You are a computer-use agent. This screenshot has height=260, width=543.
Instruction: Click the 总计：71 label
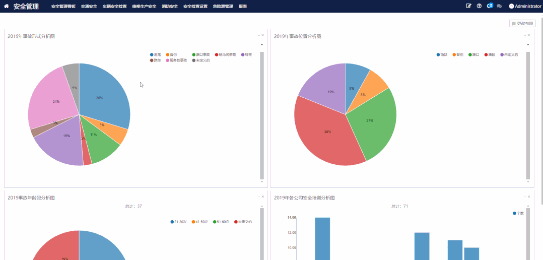(x=399, y=206)
